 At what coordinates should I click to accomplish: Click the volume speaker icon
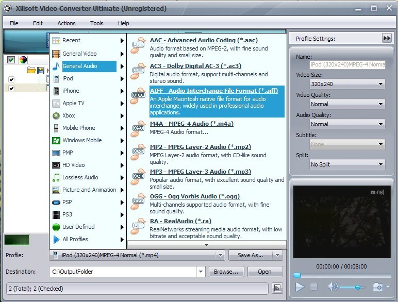pos(333,287)
